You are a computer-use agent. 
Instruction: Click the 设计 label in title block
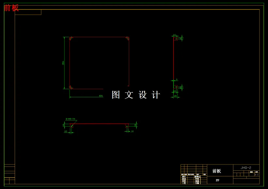[184, 177]
